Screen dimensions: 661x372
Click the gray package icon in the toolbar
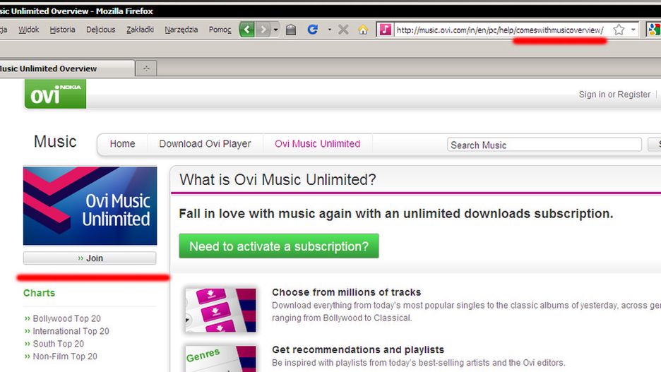[x=291, y=30]
